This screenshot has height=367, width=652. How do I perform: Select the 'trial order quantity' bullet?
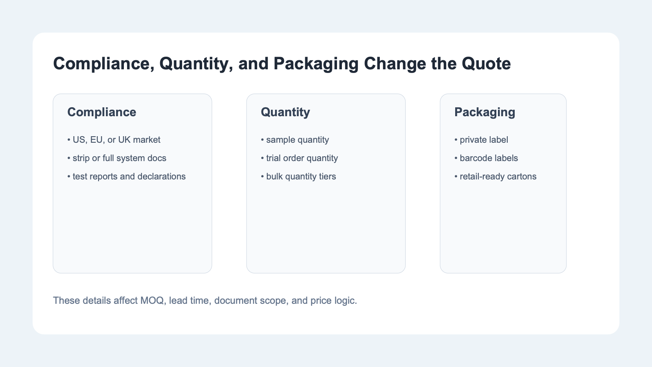(302, 158)
